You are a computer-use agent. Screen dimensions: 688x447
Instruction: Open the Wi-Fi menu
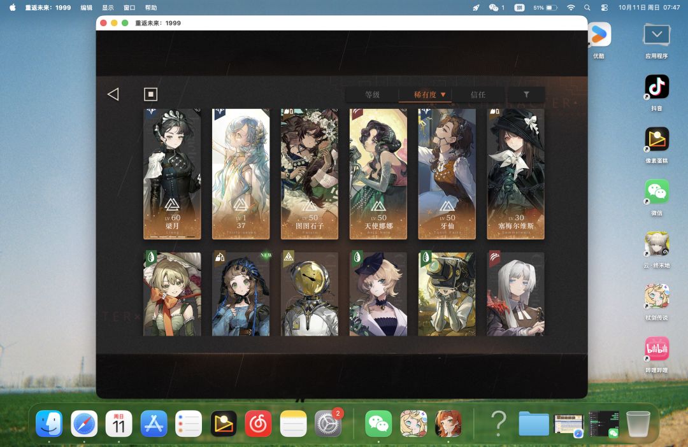pos(571,8)
